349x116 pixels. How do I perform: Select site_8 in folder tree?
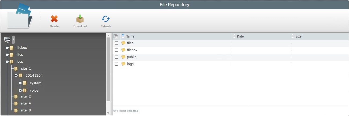26,110
